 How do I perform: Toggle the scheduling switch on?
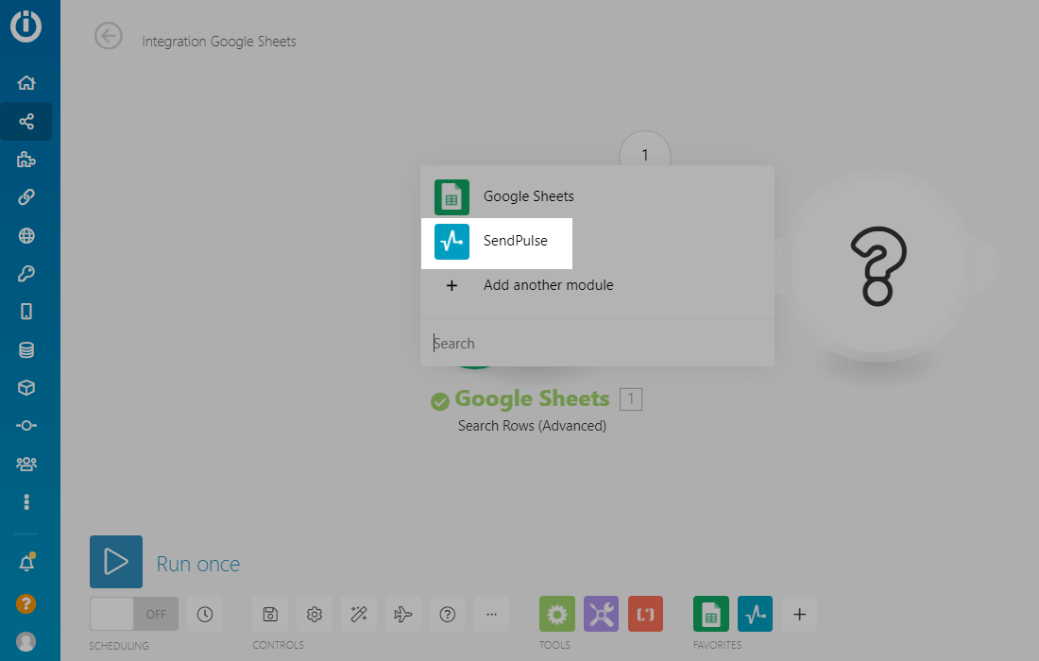[132, 614]
